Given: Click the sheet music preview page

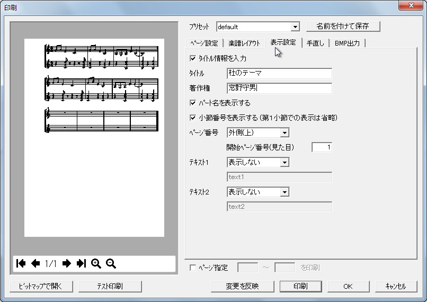Looking at the screenshot, I should coord(94,138).
